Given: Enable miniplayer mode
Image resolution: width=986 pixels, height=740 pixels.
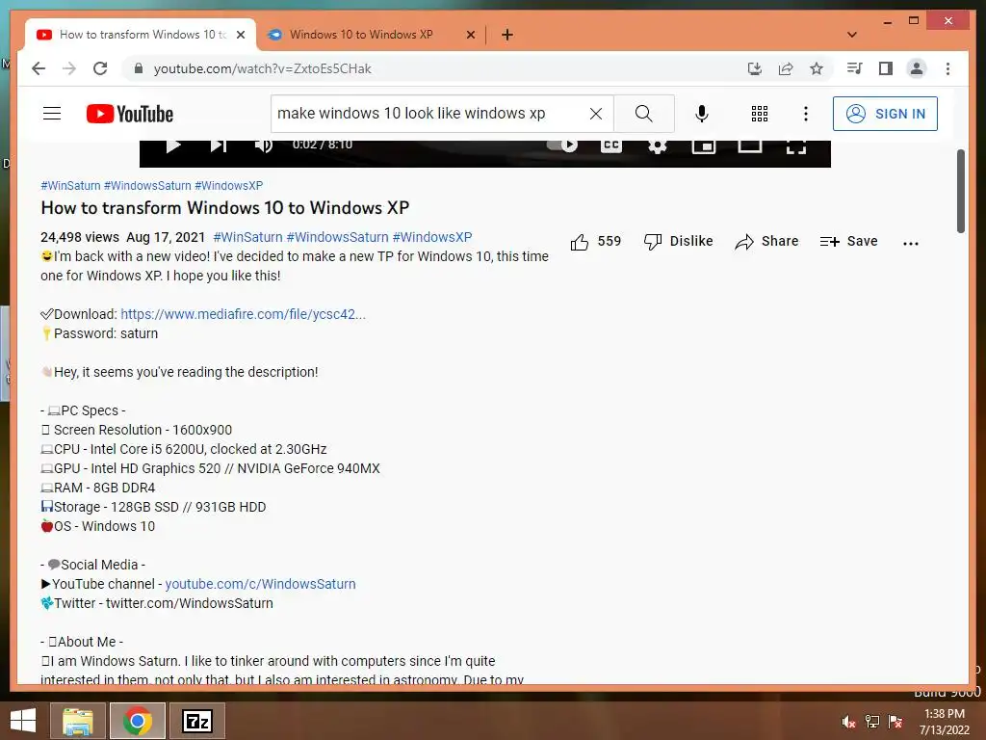Looking at the screenshot, I should 704,146.
